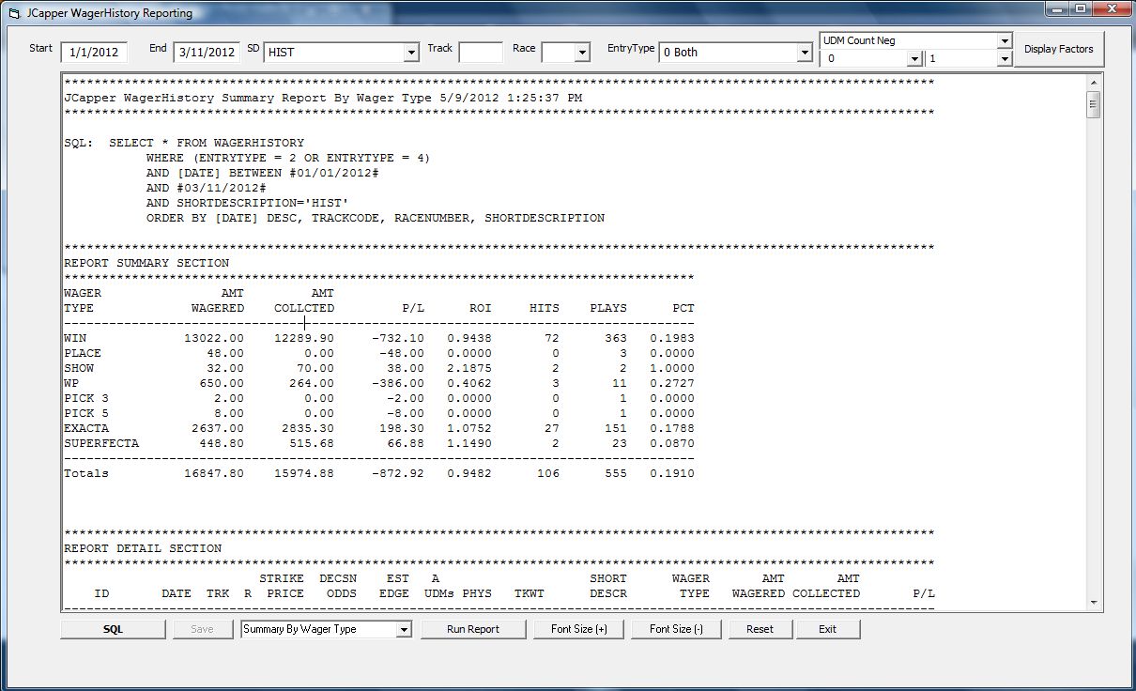The width and height of the screenshot is (1136, 691).
Task: Click the summary table ROI column header
Action: point(481,308)
